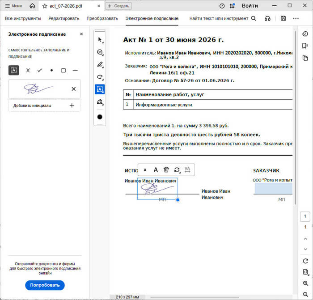Zoom out with the magnifier minus
Screen dimensions: 313x300
[x=305, y=294]
